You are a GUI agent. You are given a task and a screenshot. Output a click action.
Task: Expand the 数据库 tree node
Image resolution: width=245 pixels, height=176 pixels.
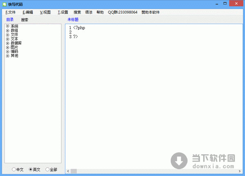[7, 43]
